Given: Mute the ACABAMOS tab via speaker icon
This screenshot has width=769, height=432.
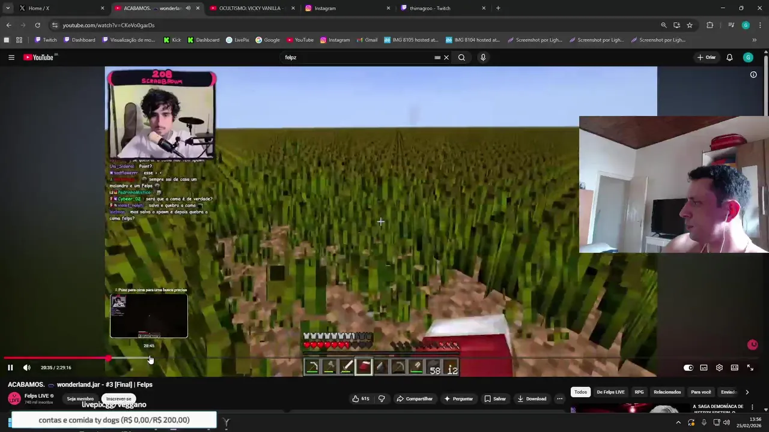Looking at the screenshot, I should 188,8.
